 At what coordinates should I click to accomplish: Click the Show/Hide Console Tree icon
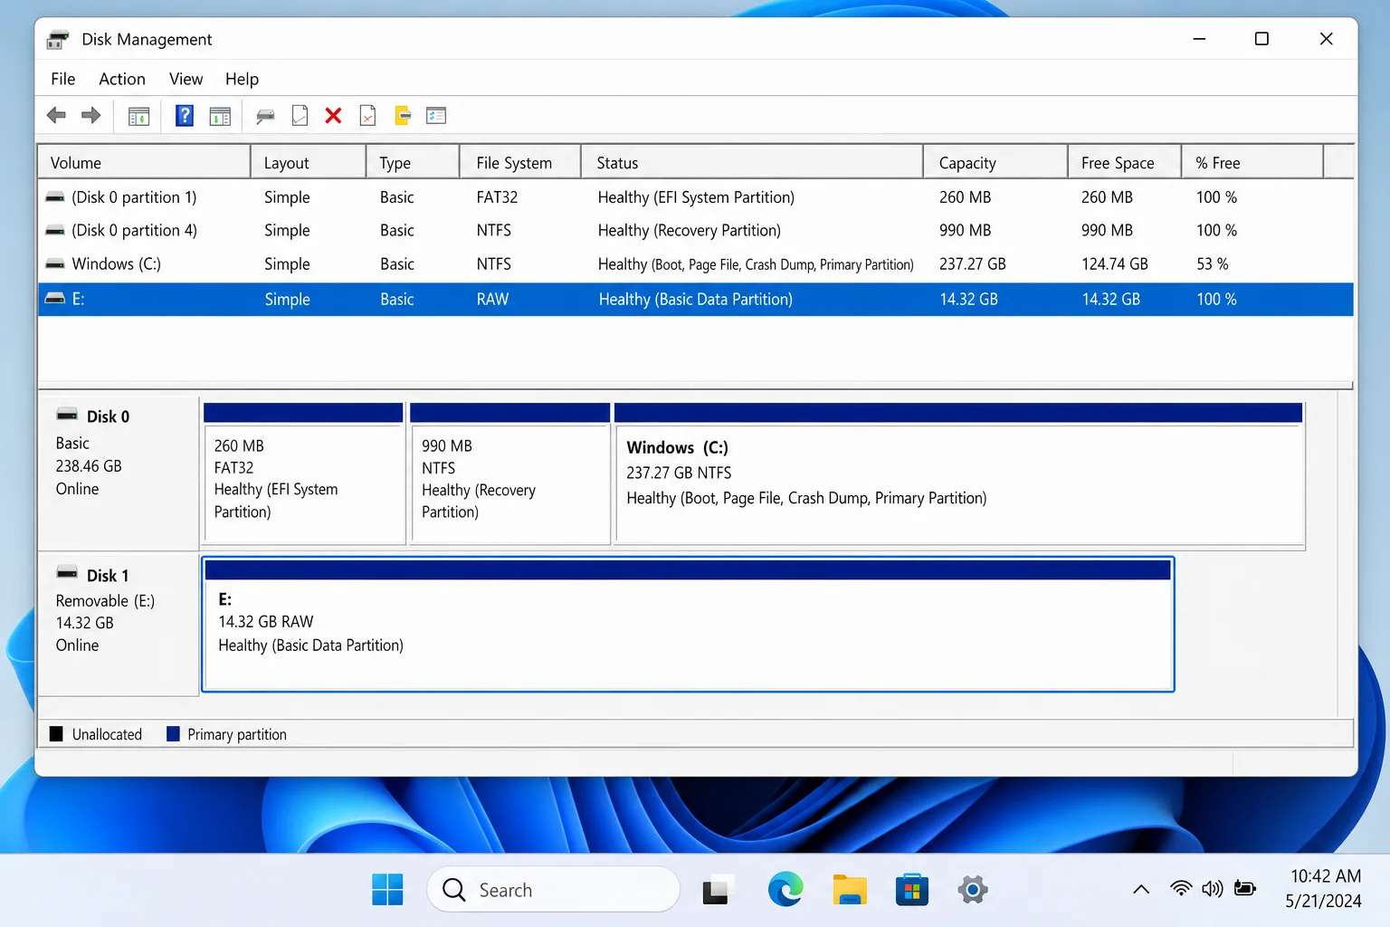138,116
